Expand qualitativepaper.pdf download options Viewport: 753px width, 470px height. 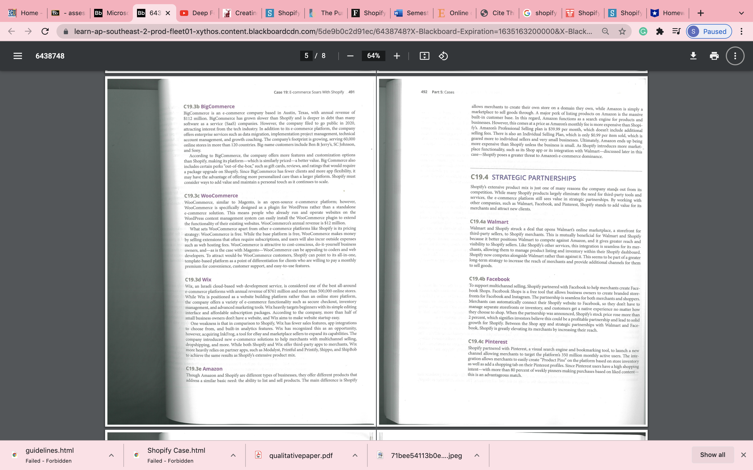click(355, 455)
